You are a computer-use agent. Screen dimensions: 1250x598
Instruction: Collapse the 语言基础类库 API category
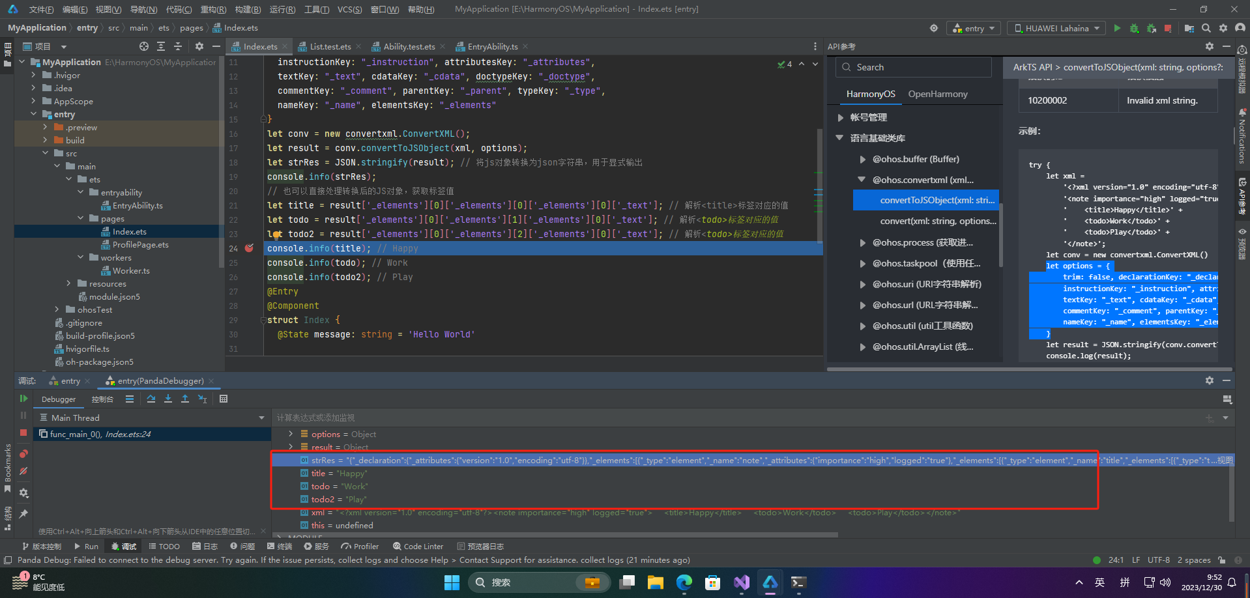[840, 138]
